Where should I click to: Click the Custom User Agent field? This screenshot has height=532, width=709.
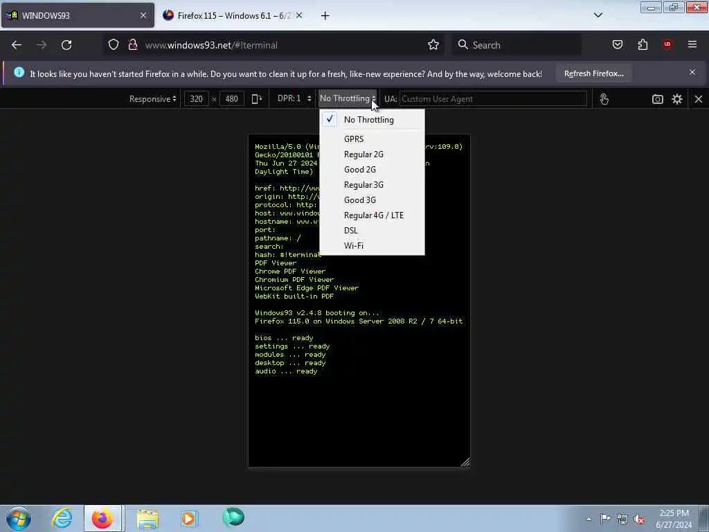(493, 98)
